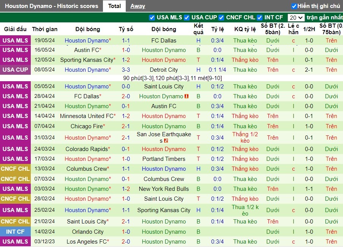Click the 1/2H column header

coord(309,29)
